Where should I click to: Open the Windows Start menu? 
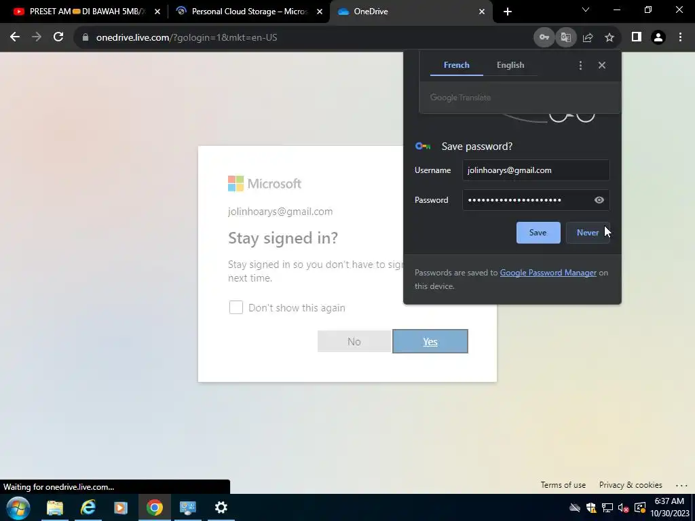click(x=18, y=507)
